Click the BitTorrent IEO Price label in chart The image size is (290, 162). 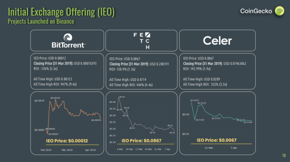click(x=67, y=141)
